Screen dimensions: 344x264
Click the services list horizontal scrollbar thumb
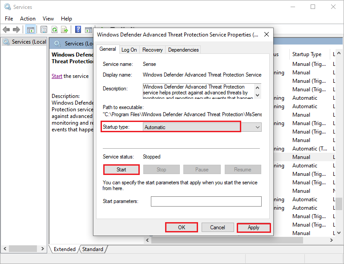(x=227, y=240)
